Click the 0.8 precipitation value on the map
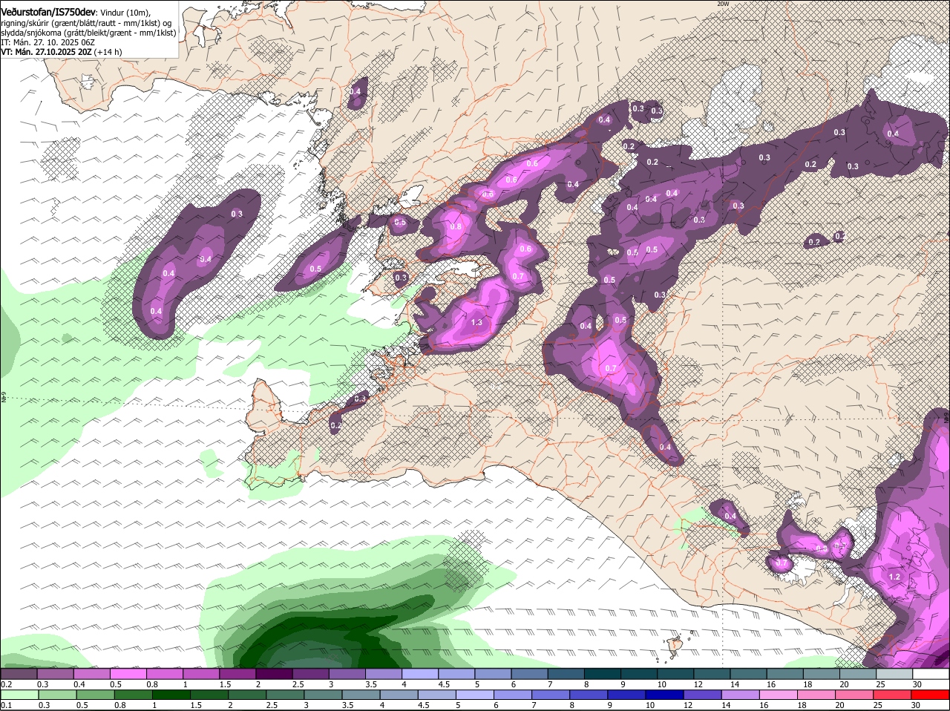The width and height of the screenshot is (950, 711). click(456, 226)
